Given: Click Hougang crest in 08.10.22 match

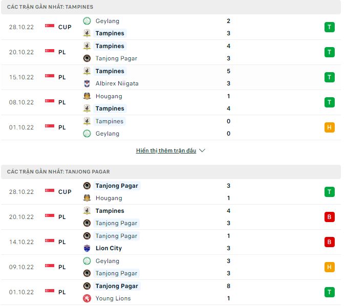Looking at the screenshot, I should coord(87,96).
